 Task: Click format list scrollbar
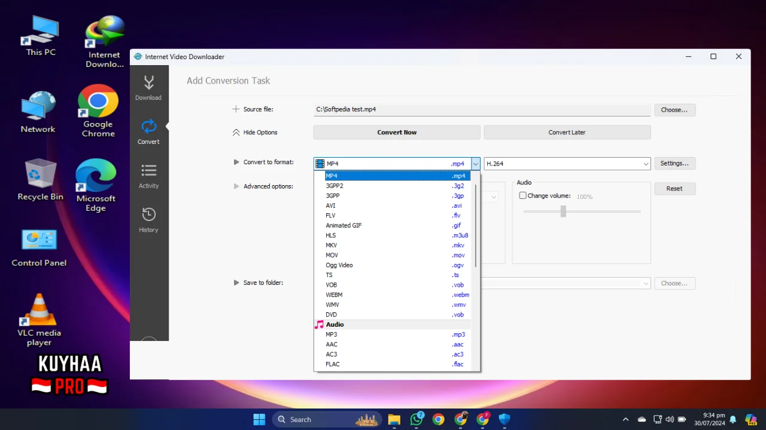476,226
